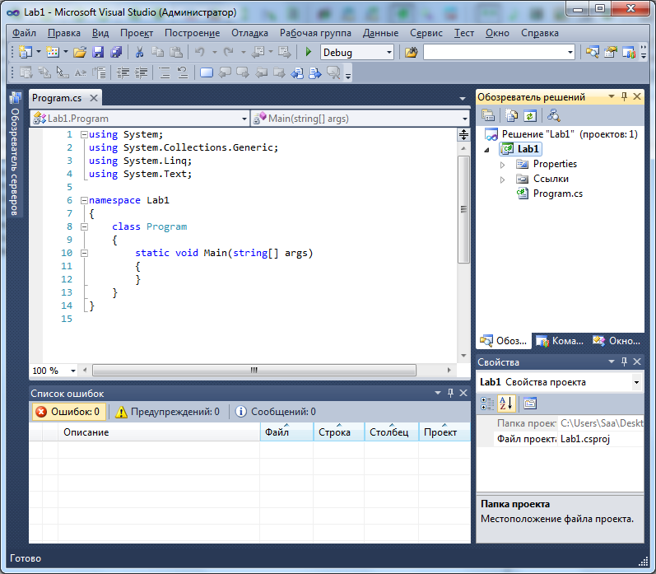Click Property Pages icon in Properties panel
The width and height of the screenshot is (656, 574).
pyautogui.click(x=529, y=404)
